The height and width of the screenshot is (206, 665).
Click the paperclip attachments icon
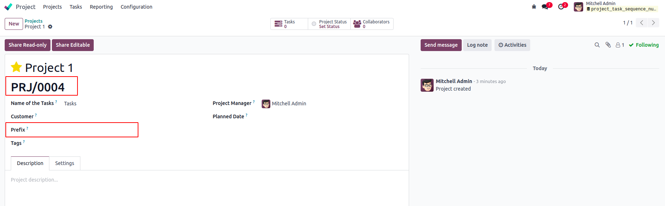(x=608, y=45)
